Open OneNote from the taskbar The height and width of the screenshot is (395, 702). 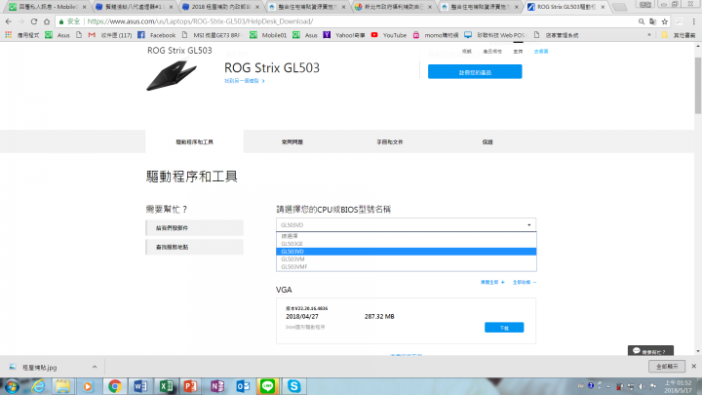217,386
